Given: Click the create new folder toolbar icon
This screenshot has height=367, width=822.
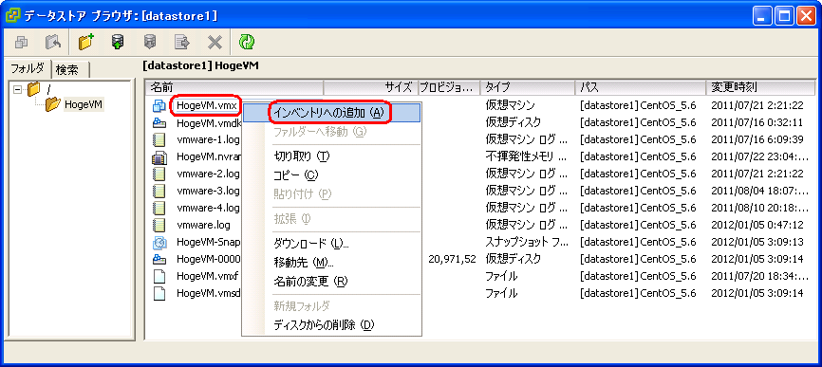Looking at the screenshot, I should click(x=86, y=42).
